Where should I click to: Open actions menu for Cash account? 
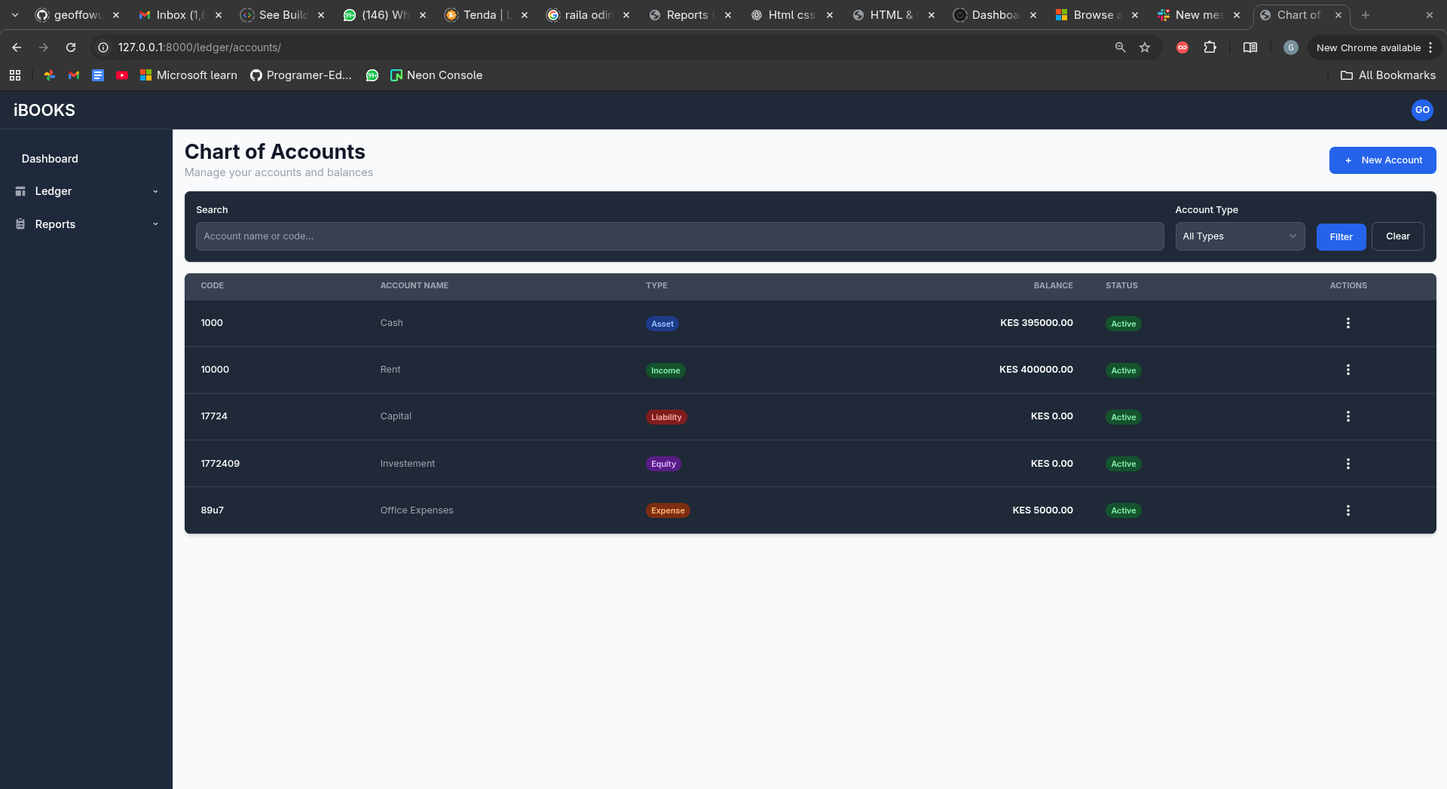pos(1348,323)
